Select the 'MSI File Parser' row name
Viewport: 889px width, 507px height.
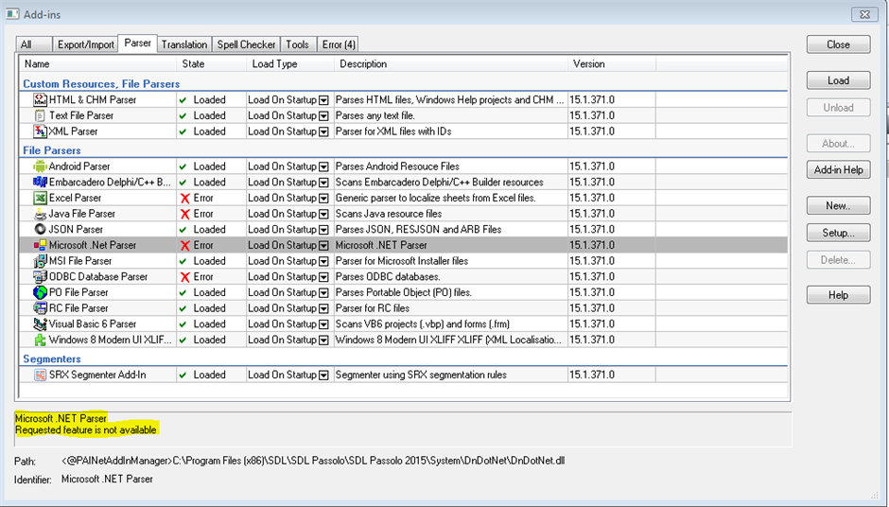click(x=80, y=261)
